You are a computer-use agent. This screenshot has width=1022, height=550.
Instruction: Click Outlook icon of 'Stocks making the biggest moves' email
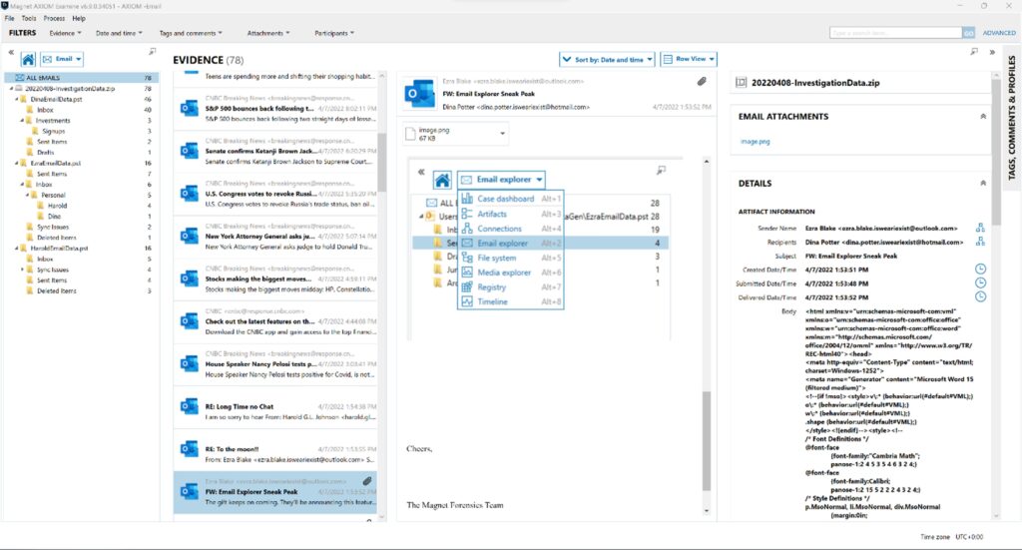(x=189, y=278)
